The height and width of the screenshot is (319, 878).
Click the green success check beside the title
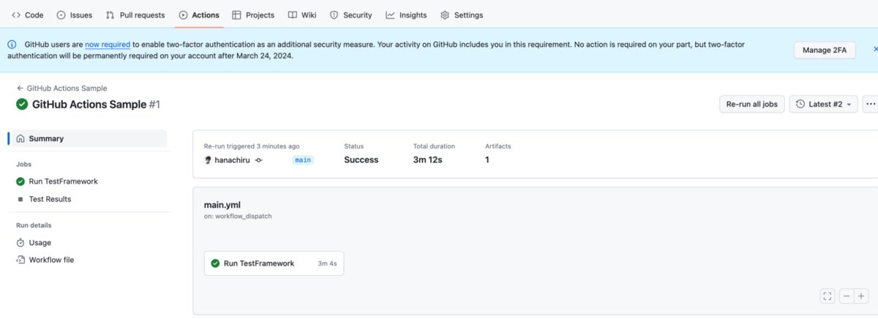click(22, 105)
